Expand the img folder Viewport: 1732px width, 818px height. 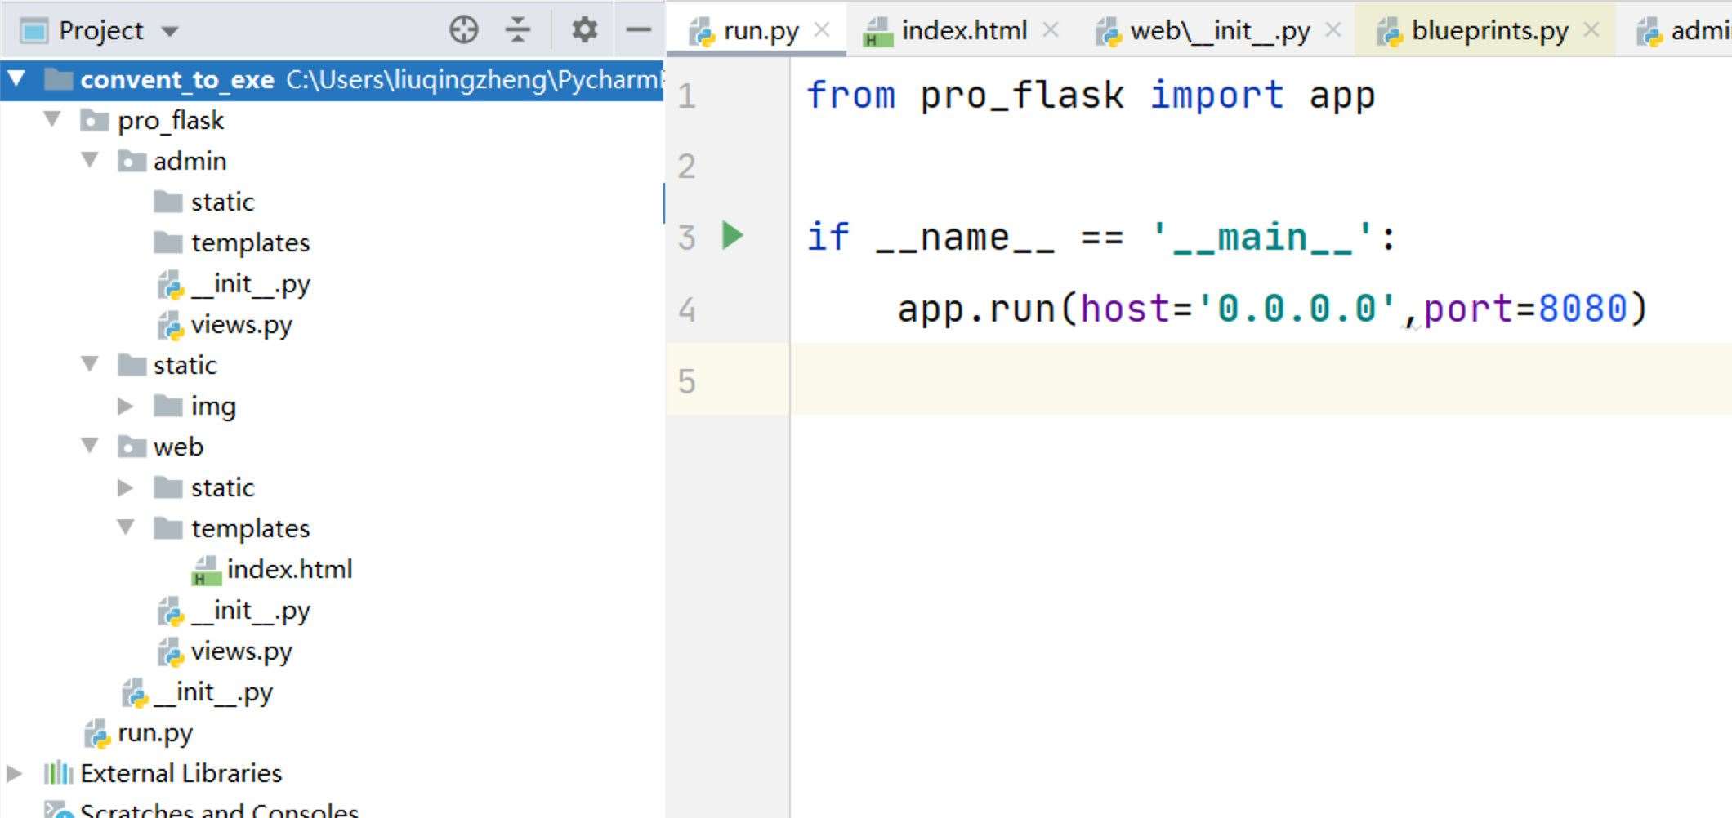(125, 406)
